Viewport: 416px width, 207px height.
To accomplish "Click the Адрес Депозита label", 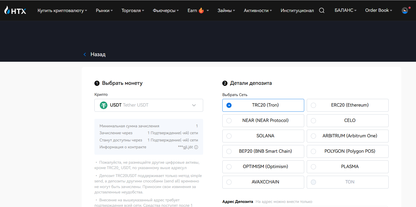I will [238, 202].
